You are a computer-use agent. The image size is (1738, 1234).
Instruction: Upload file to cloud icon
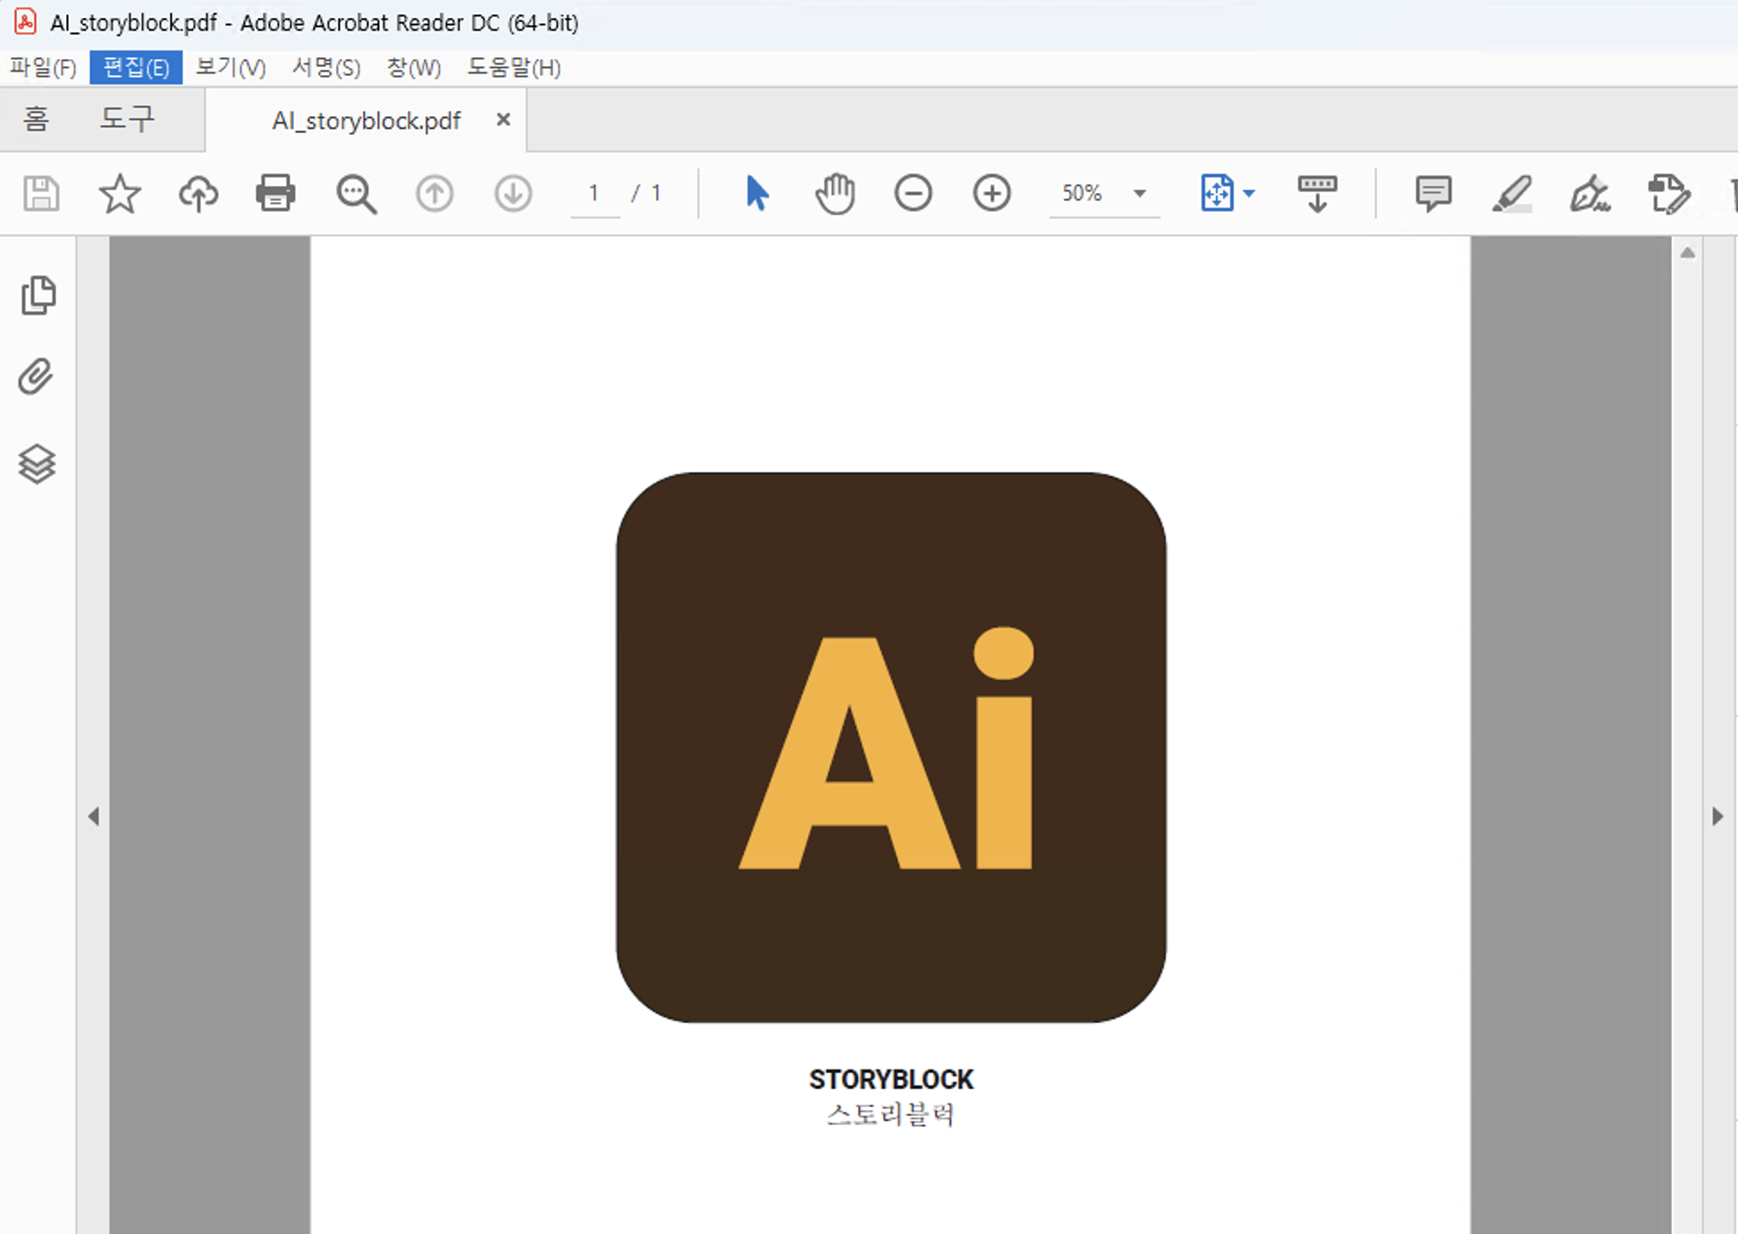(198, 193)
